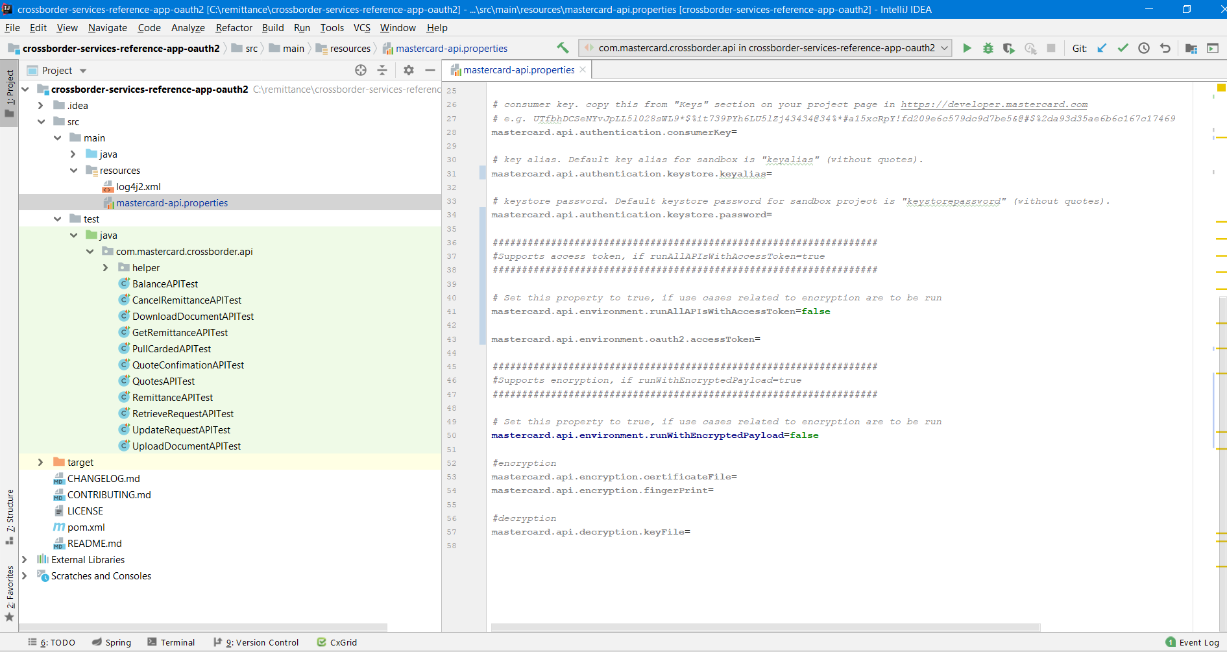Viewport: 1227px width, 652px height.
Task: Locate the open file with the Project panel's target icon
Action: click(361, 70)
